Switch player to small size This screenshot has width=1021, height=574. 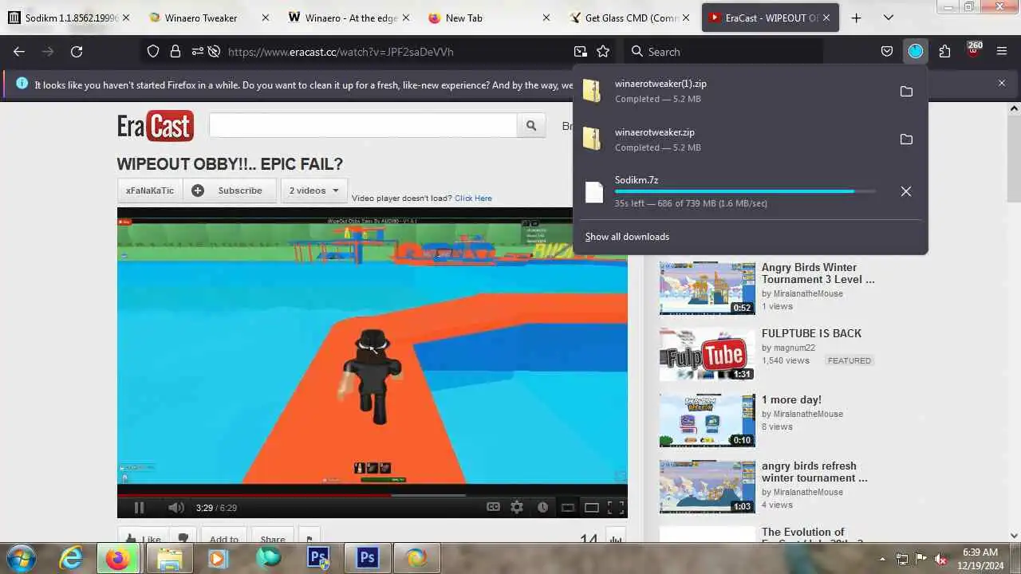point(568,507)
